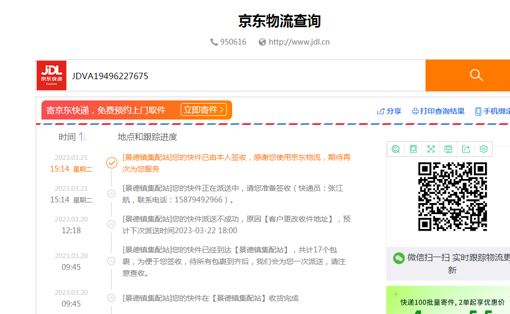Click the orange signed checkmark status icon

(x=112, y=163)
